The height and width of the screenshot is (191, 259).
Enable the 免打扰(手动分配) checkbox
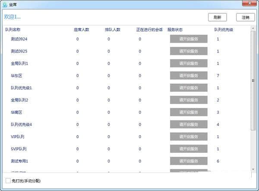[8, 180]
